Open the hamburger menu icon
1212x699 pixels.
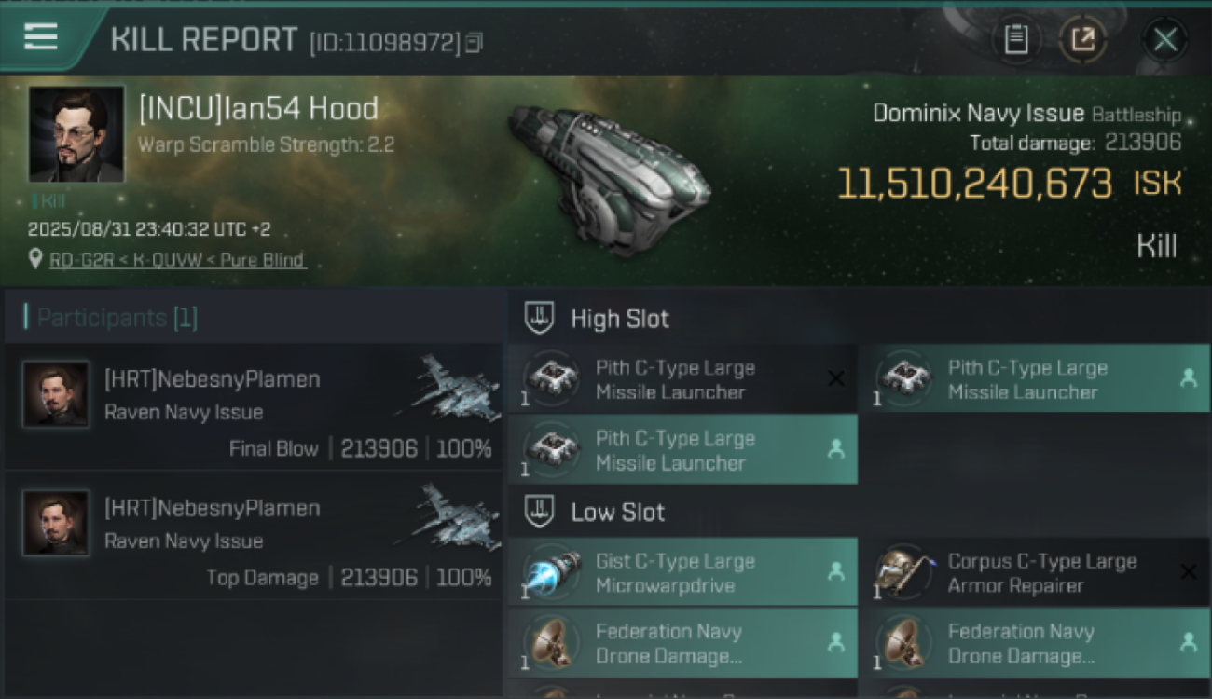click(41, 37)
